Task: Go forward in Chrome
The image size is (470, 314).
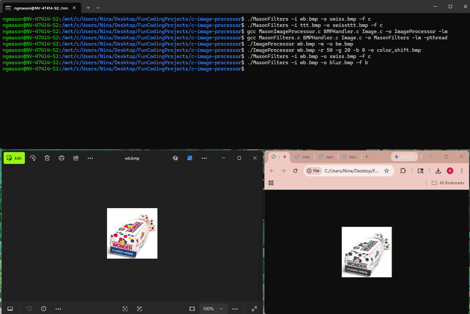Action: [283, 171]
